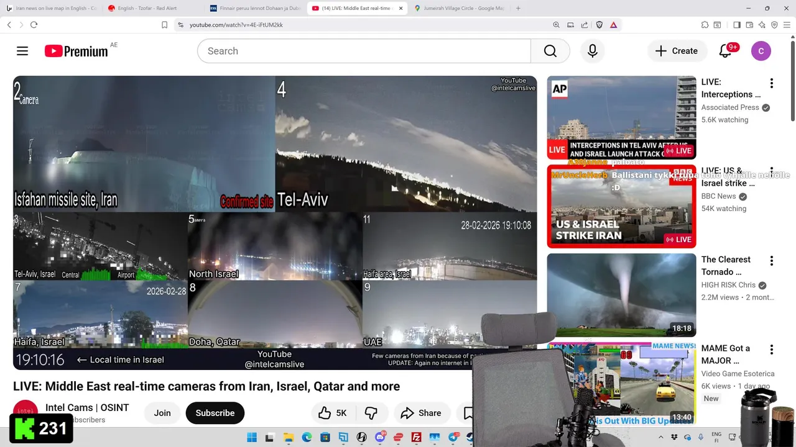
Task: Go to Associated Press channel
Action: (730, 107)
